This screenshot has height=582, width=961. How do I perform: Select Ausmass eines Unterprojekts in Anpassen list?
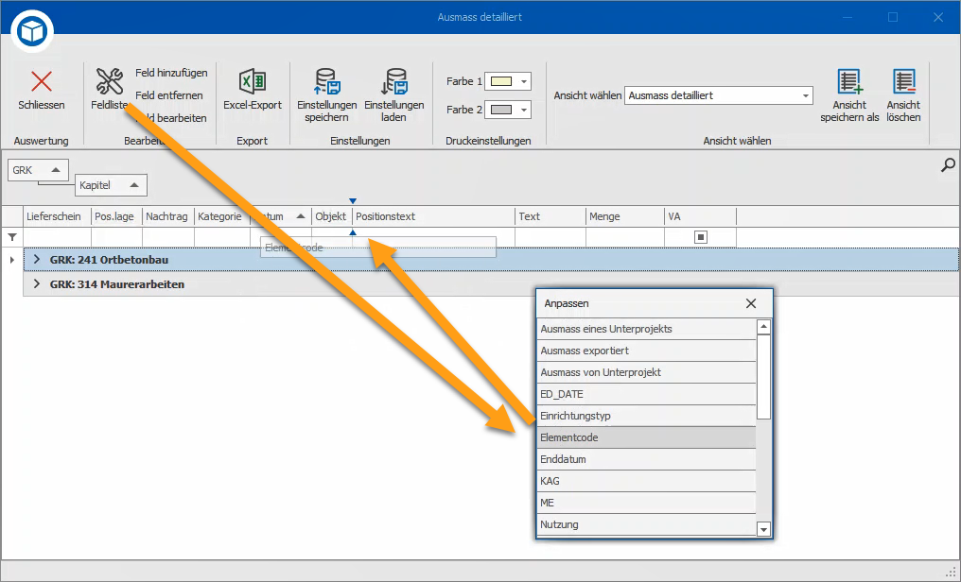pyautogui.click(x=647, y=329)
